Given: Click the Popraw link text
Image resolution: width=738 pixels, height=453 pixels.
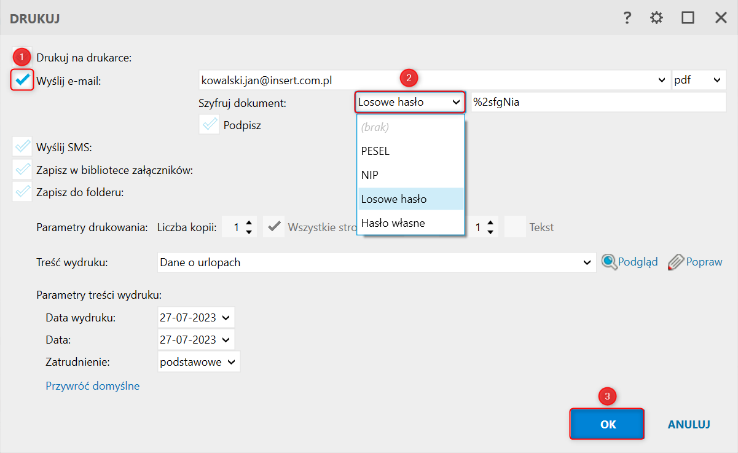Looking at the screenshot, I should 704,262.
